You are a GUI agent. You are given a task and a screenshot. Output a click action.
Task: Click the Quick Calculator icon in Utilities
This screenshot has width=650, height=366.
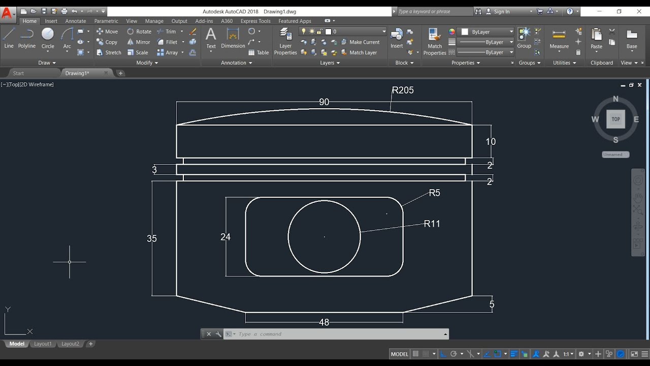(x=578, y=52)
